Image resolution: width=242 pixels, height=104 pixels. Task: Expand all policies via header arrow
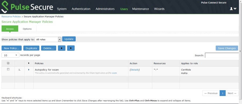pyautogui.click(x=29, y=63)
